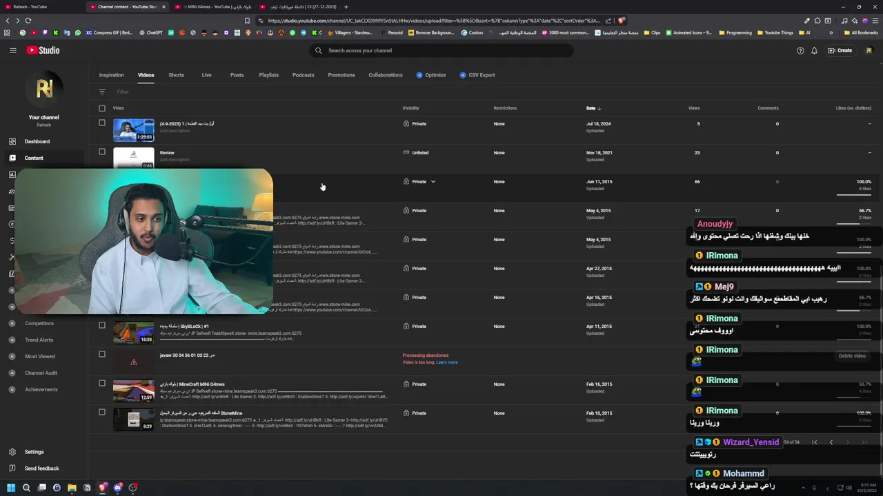Viewport: 883px width, 496px height.
Task: Open Content in the sidebar
Action: [34, 158]
